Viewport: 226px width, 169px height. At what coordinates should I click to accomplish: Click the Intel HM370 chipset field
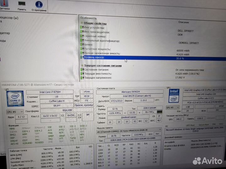(137, 96)
